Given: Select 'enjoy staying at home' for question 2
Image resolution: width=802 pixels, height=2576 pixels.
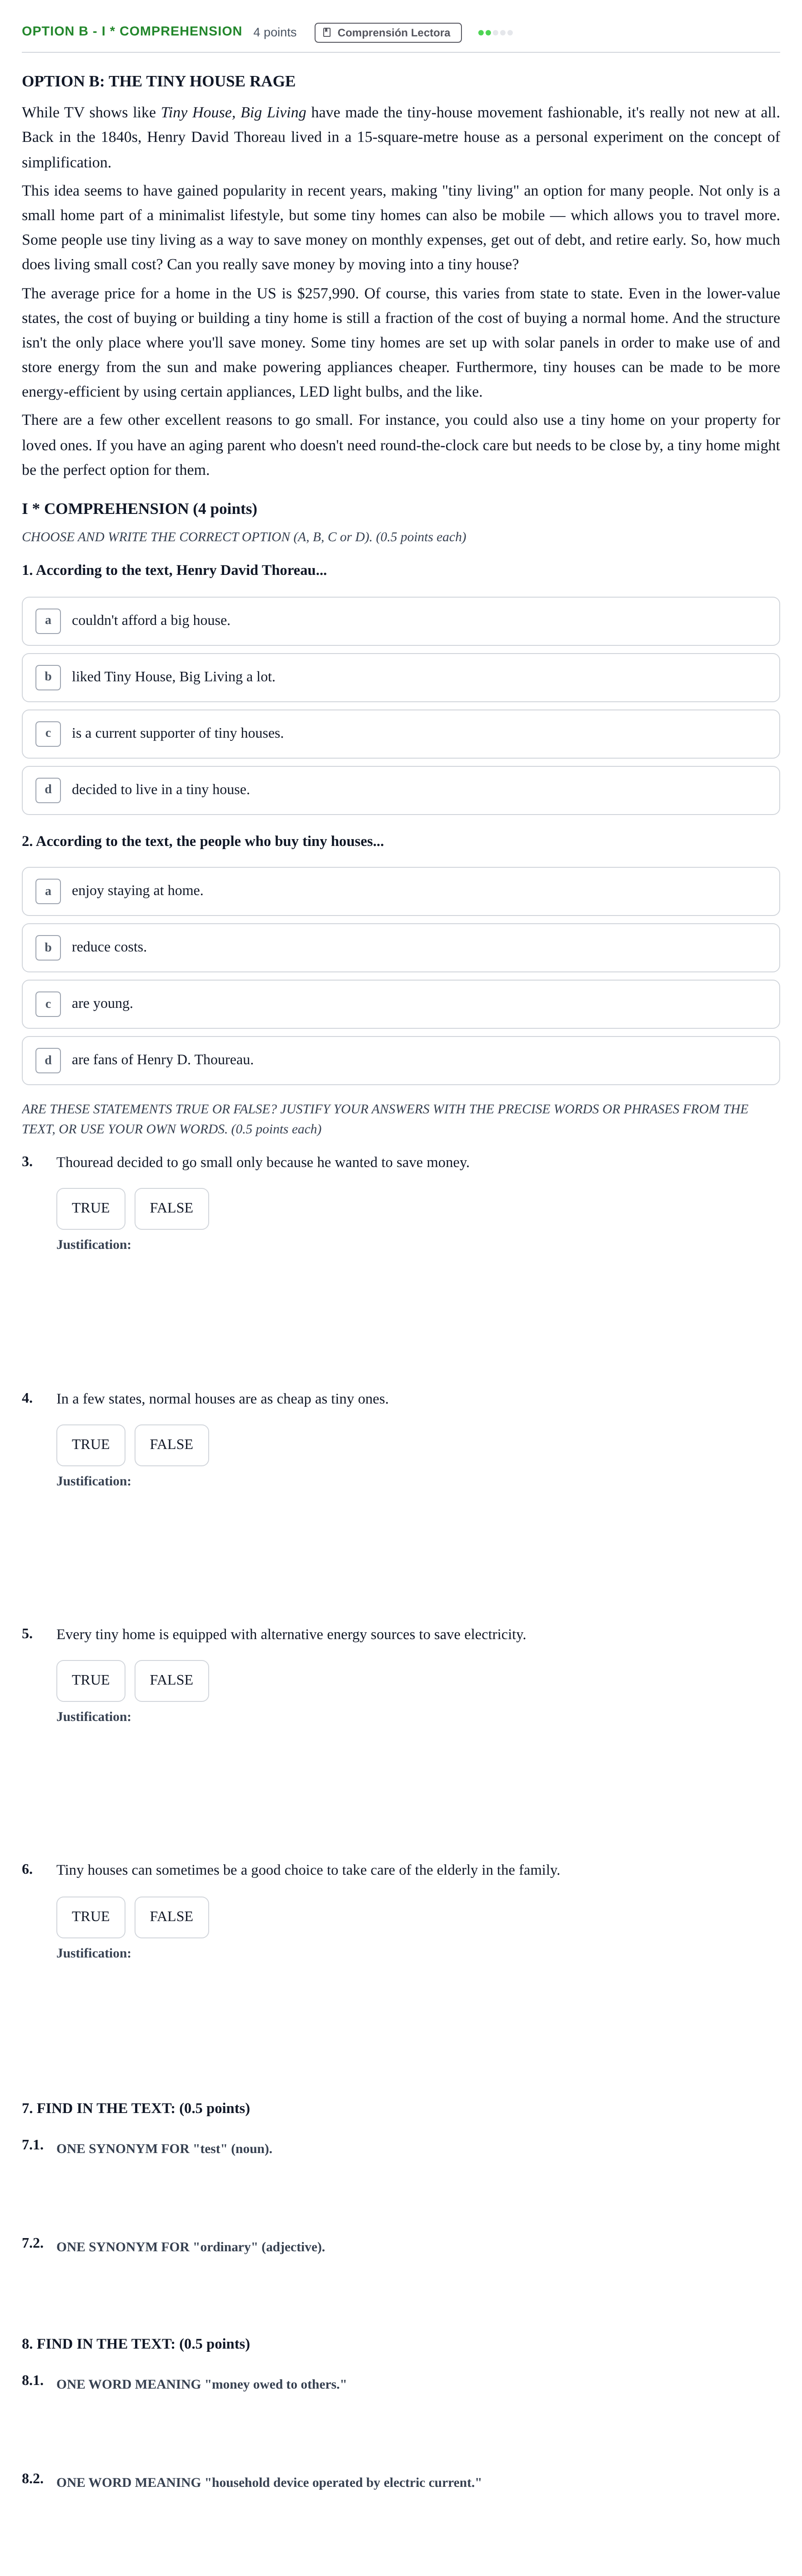Looking at the screenshot, I should (401, 891).
